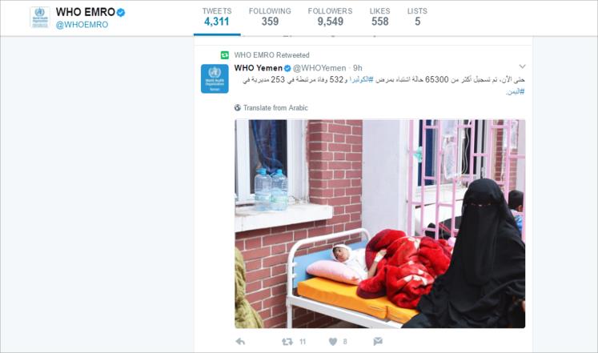Send tweet via direct message envelope icon
The width and height of the screenshot is (598, 353).
[378, 341]
